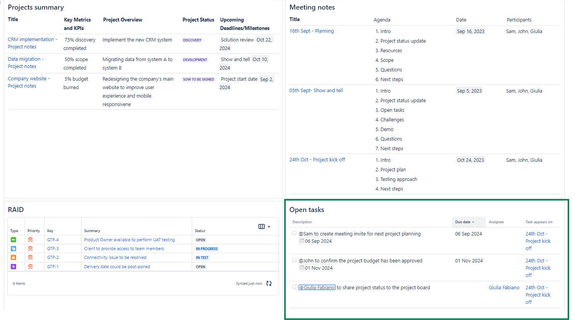Click the OPEN status lozenge on GTP-4
575x320 pixels.
click(x=200, y=239)
